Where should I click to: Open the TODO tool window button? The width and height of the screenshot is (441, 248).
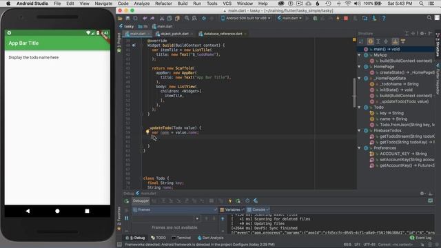158,238
